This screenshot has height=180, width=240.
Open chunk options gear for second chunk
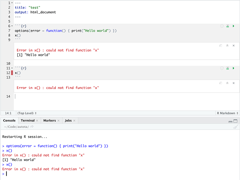222,68
